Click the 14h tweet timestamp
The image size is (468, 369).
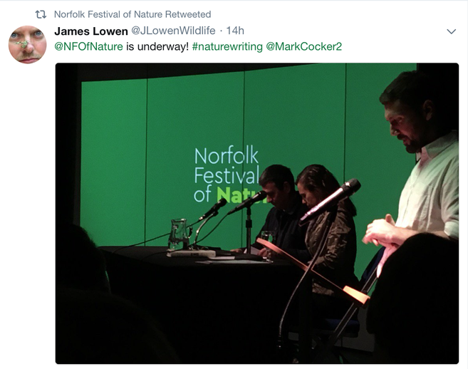tap(235, 31)
